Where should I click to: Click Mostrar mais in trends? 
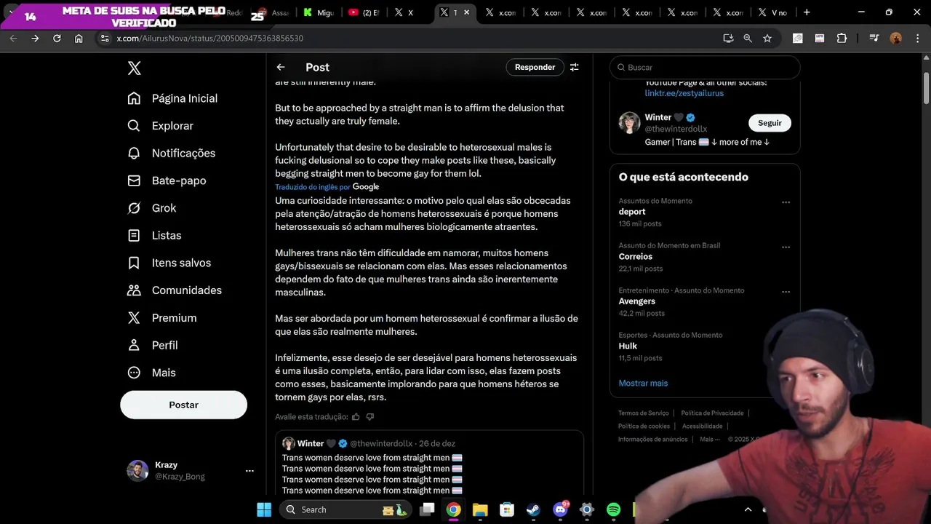[643, 383]
